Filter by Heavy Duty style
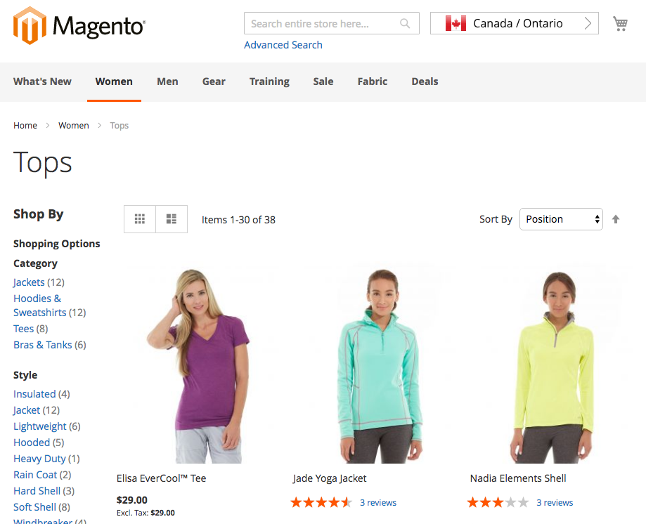646x524 pixels. pyautogui.click(x=39, y=459)
